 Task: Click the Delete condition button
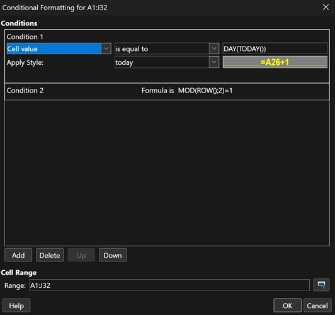tap(50, 255)
